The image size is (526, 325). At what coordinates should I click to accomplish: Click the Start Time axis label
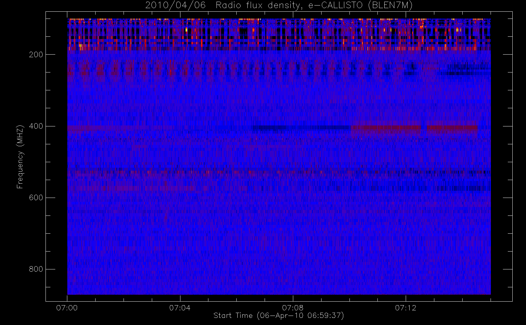pos(279,316)
